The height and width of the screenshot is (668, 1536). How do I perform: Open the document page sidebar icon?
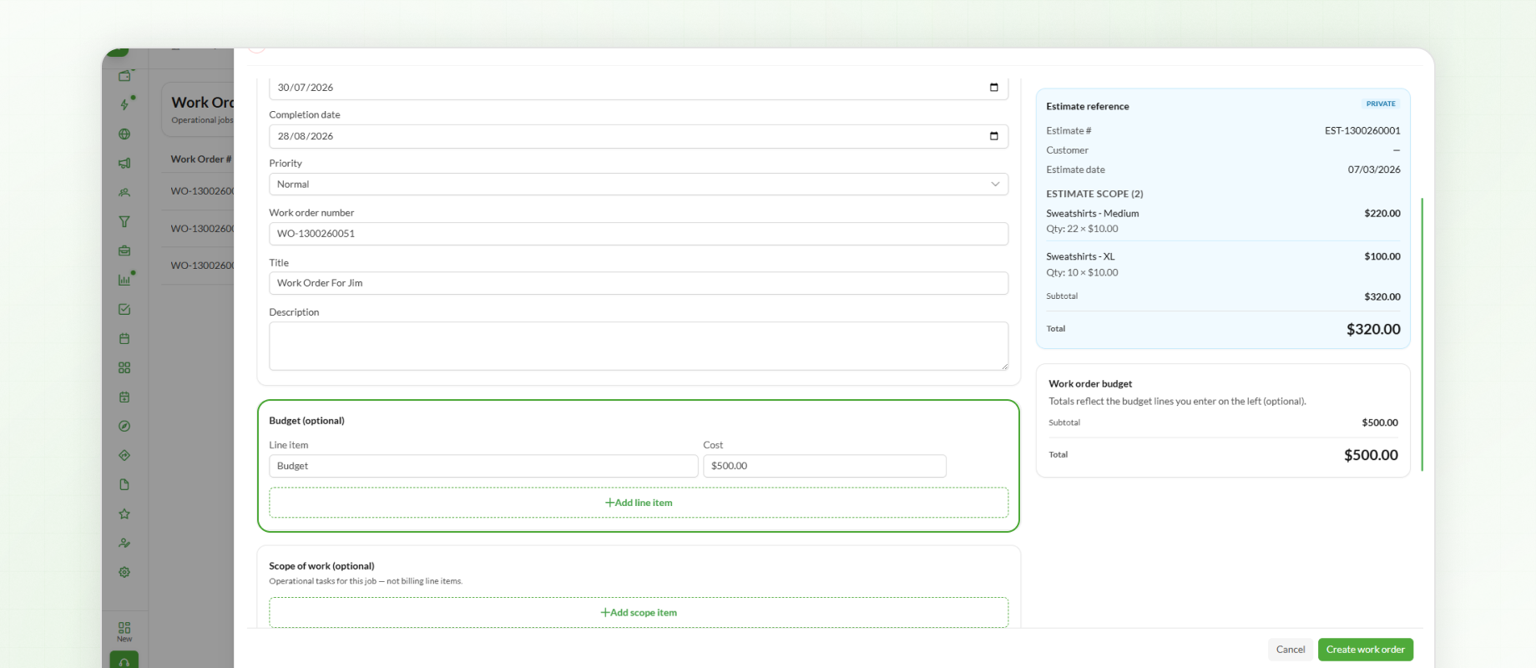124,484
